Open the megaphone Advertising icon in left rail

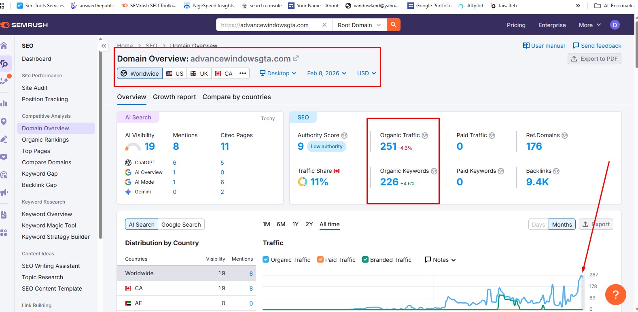pyautogui.click(x=4, y=192)
